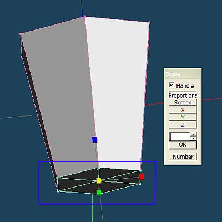Open the Number entry button
The image size is (222, 222).
click(183, 157)
